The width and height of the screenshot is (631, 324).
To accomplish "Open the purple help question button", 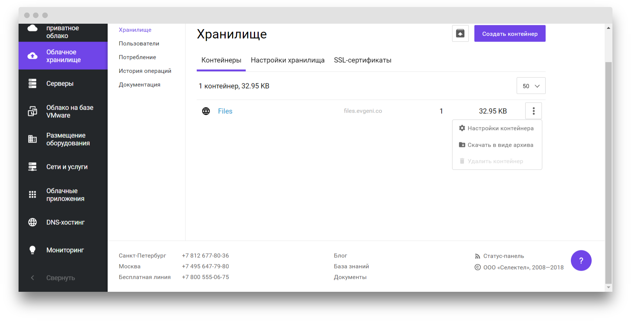I will 581,261.
